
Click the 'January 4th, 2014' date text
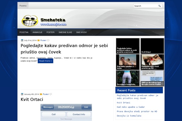coord(31,94)
